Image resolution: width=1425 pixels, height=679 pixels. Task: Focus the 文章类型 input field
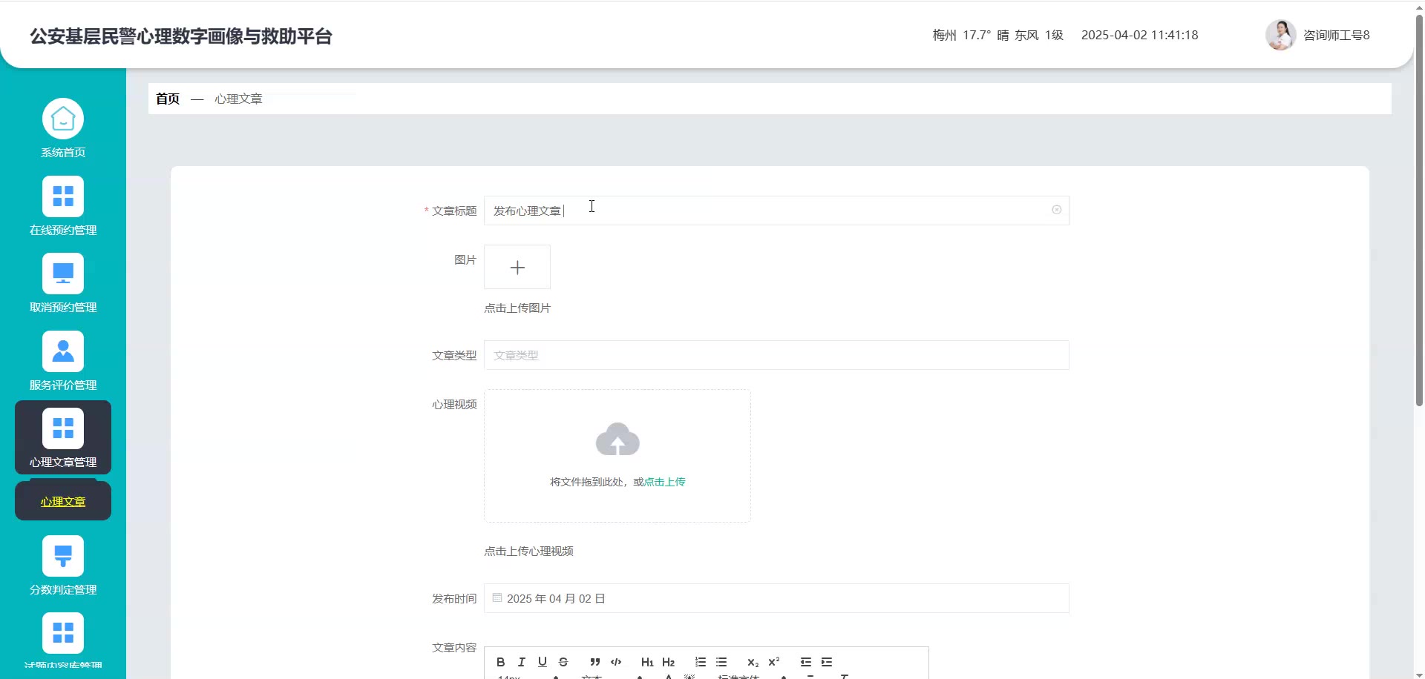776,355
